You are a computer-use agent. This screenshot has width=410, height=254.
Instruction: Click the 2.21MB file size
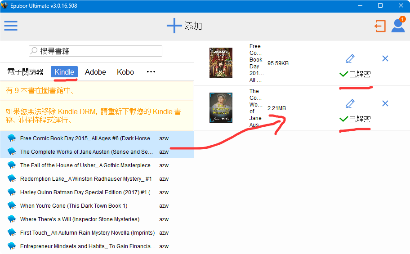pos(276,108)
